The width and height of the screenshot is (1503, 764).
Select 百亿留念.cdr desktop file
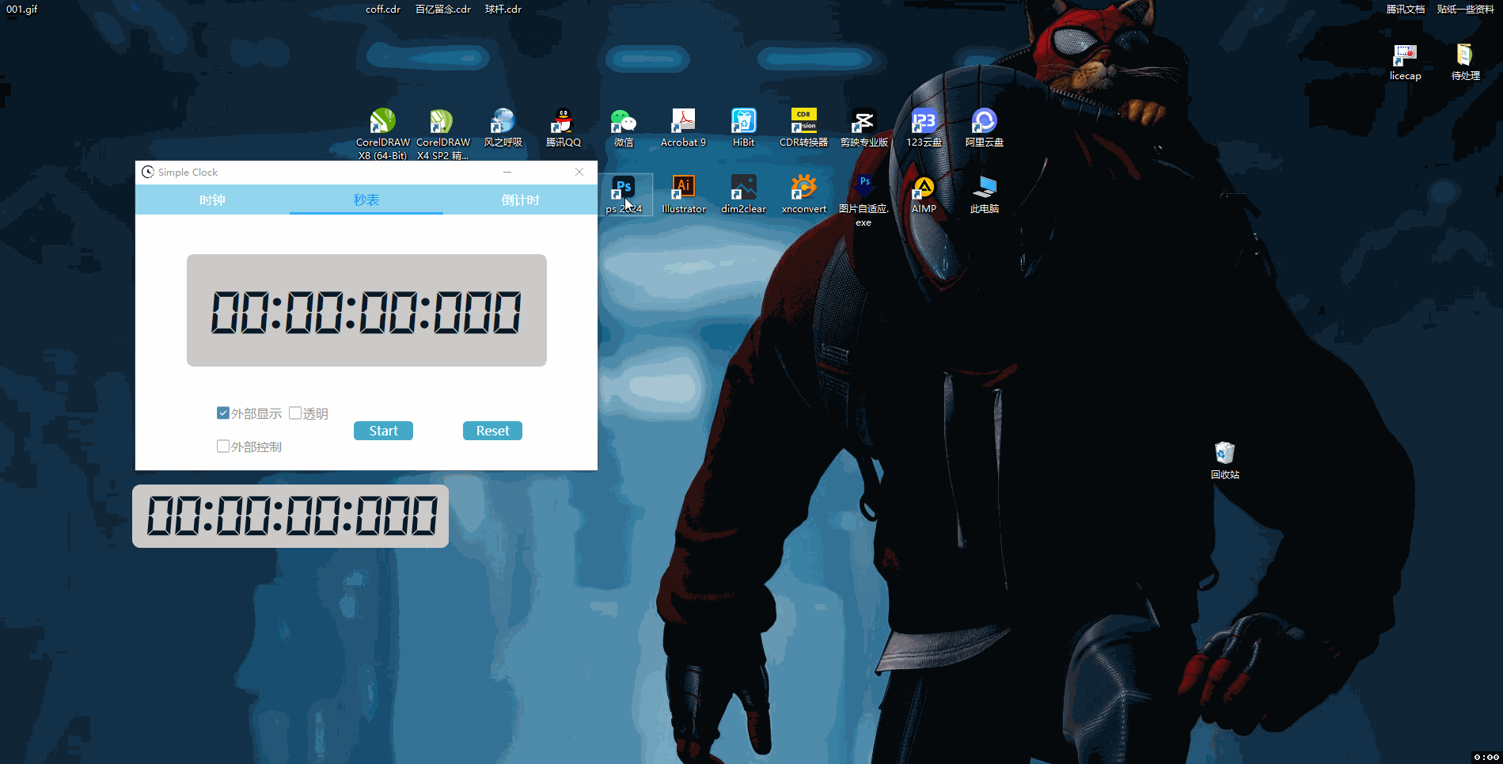(443, 10)
